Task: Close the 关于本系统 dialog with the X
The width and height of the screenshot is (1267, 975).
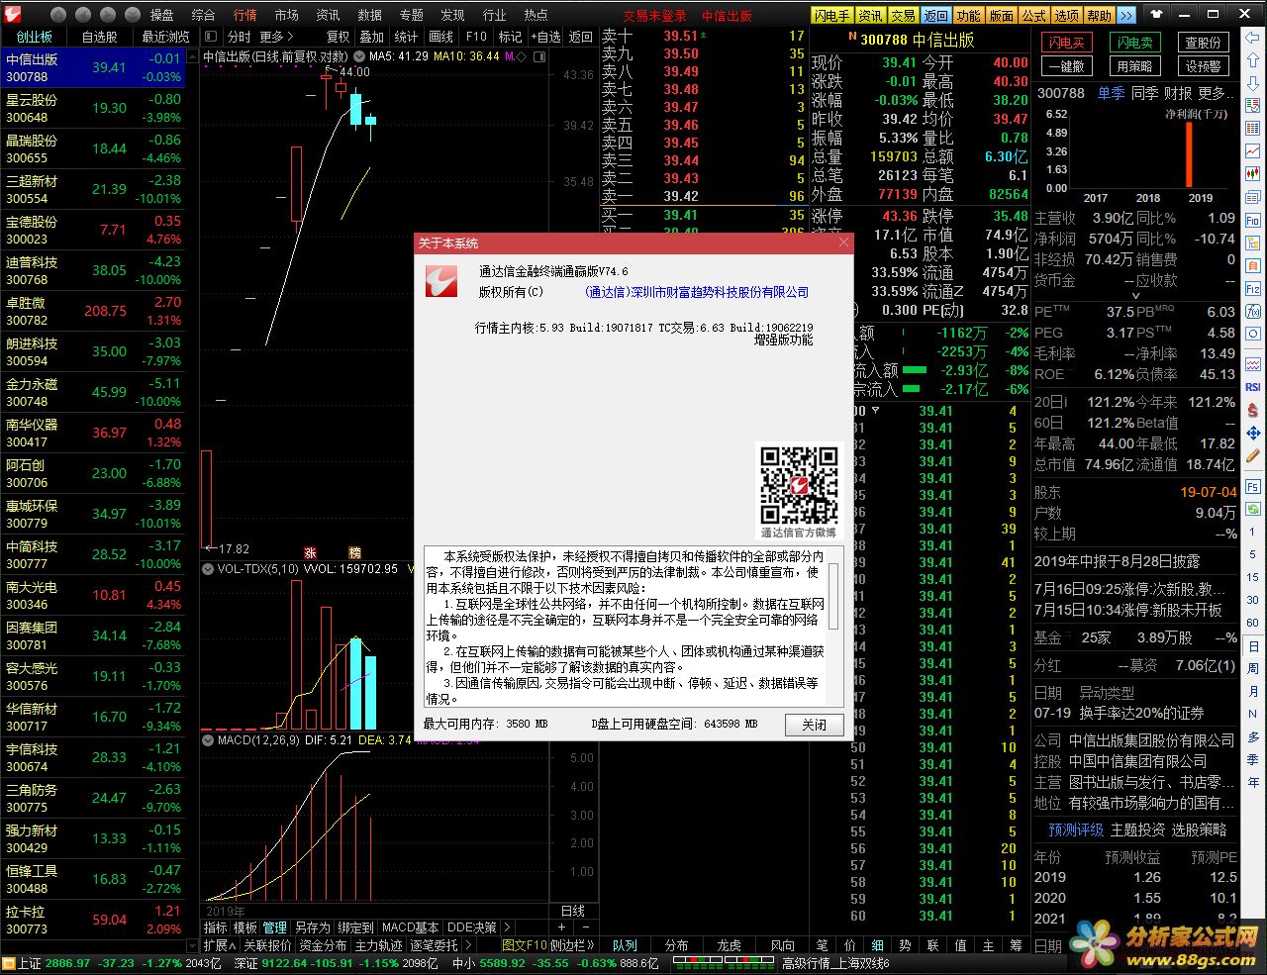Action: [843, 243]
